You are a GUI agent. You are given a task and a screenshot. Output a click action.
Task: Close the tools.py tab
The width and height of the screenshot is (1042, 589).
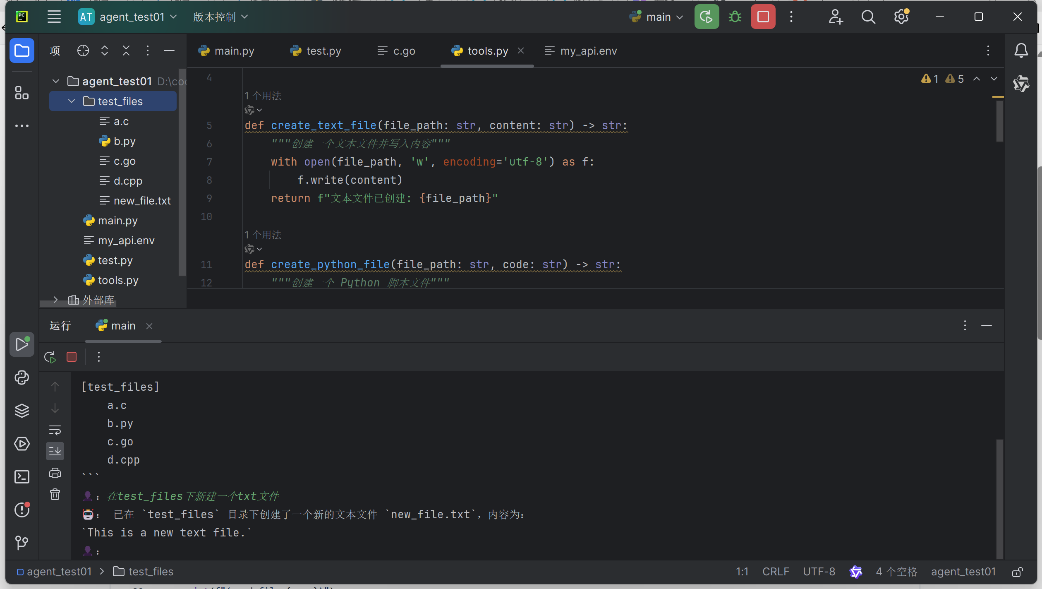click(x=521, y=50)
